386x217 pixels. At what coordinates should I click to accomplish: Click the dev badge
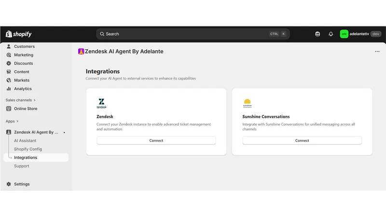tap(376, 34)
